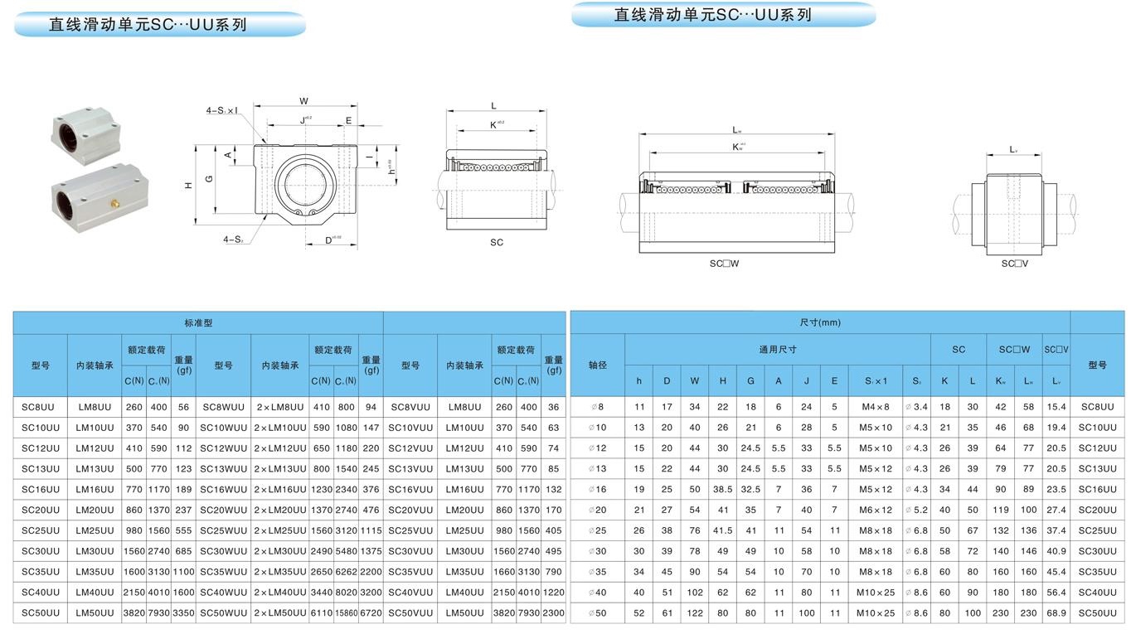Select the ø8 shaft diameter cell

(x=598, y=407)
